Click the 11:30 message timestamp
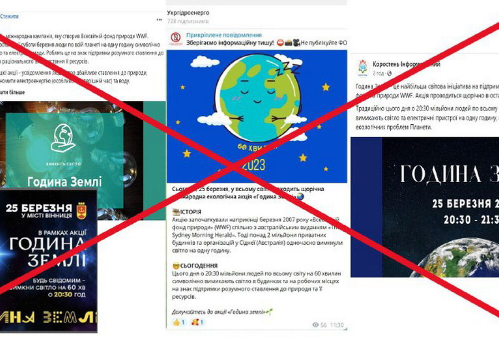Screen dimensions: 499x337 [x=337, y=325]
